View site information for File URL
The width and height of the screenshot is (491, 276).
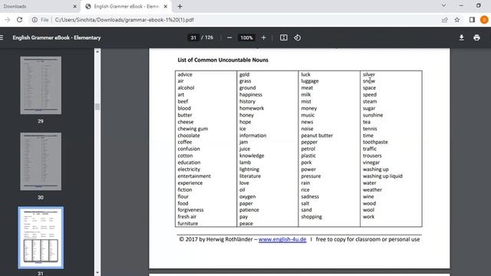pos(35,20)
